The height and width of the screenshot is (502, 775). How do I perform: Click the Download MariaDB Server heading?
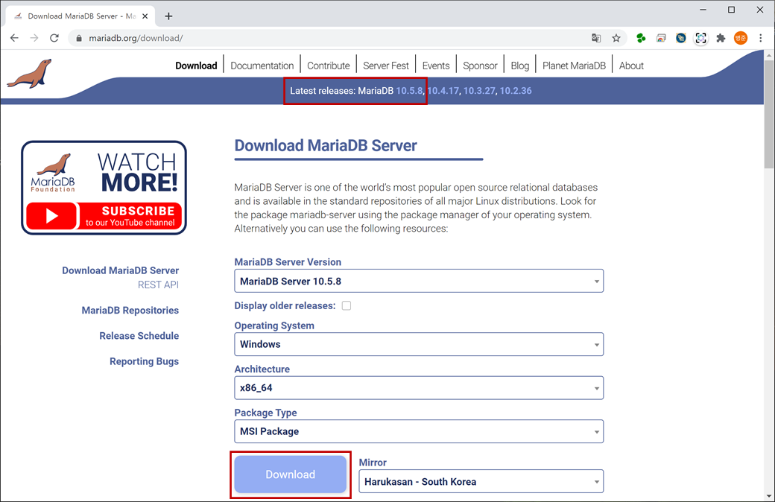click(326, 146)
